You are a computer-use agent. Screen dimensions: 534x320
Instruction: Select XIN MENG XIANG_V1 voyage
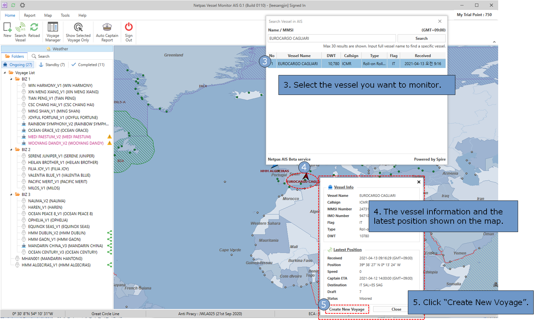63,92
